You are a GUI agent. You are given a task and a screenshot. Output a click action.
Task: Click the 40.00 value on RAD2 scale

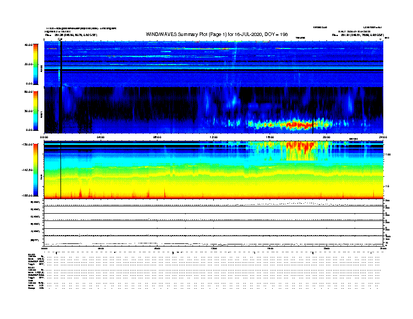click(28, 45)
